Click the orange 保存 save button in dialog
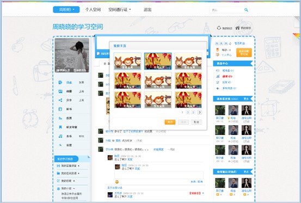 (x=170, y=122)
